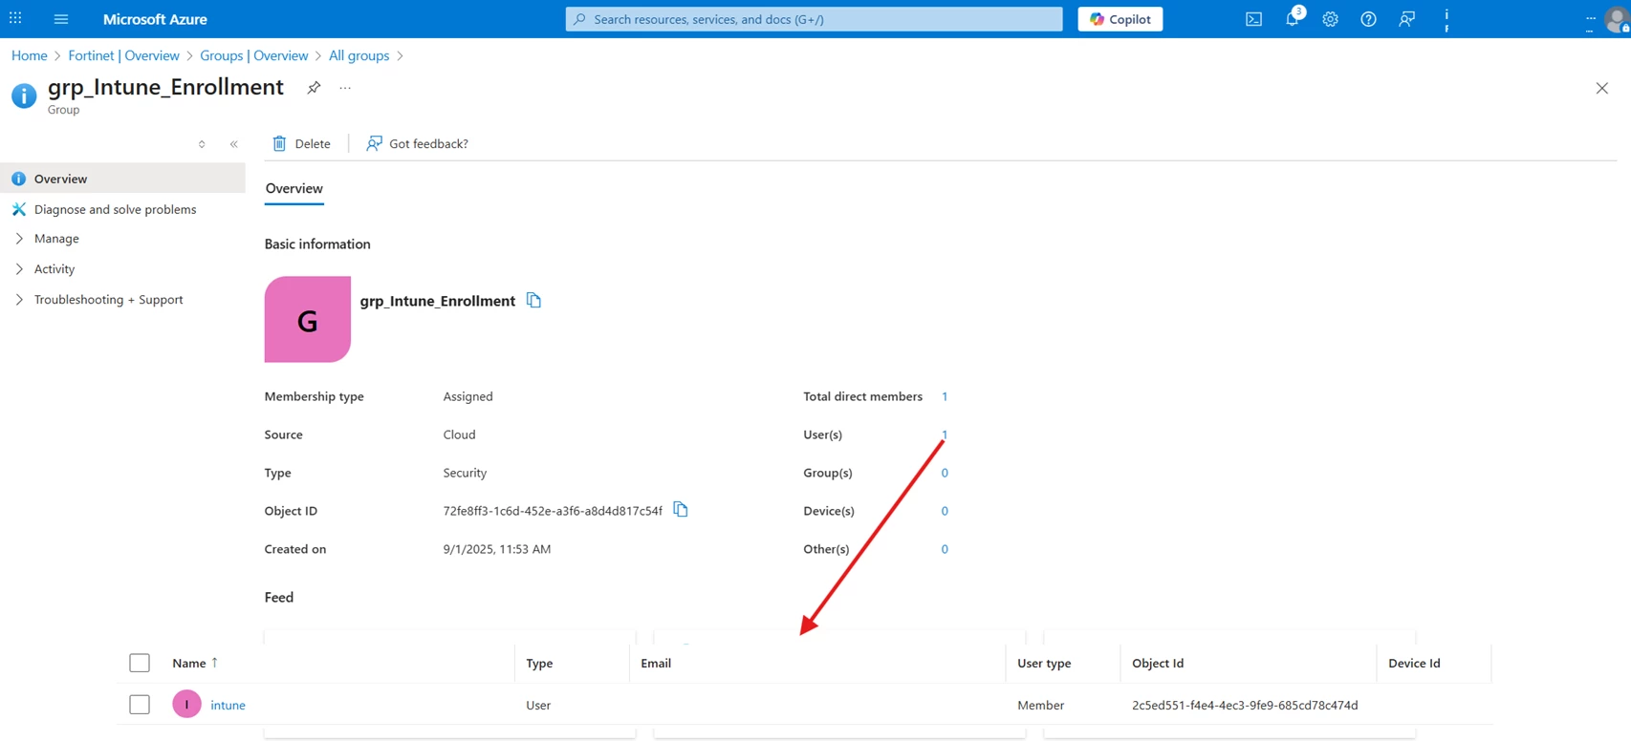Close the group pane with X
Screen dimensions: 1631x741
pos(1601,88)
